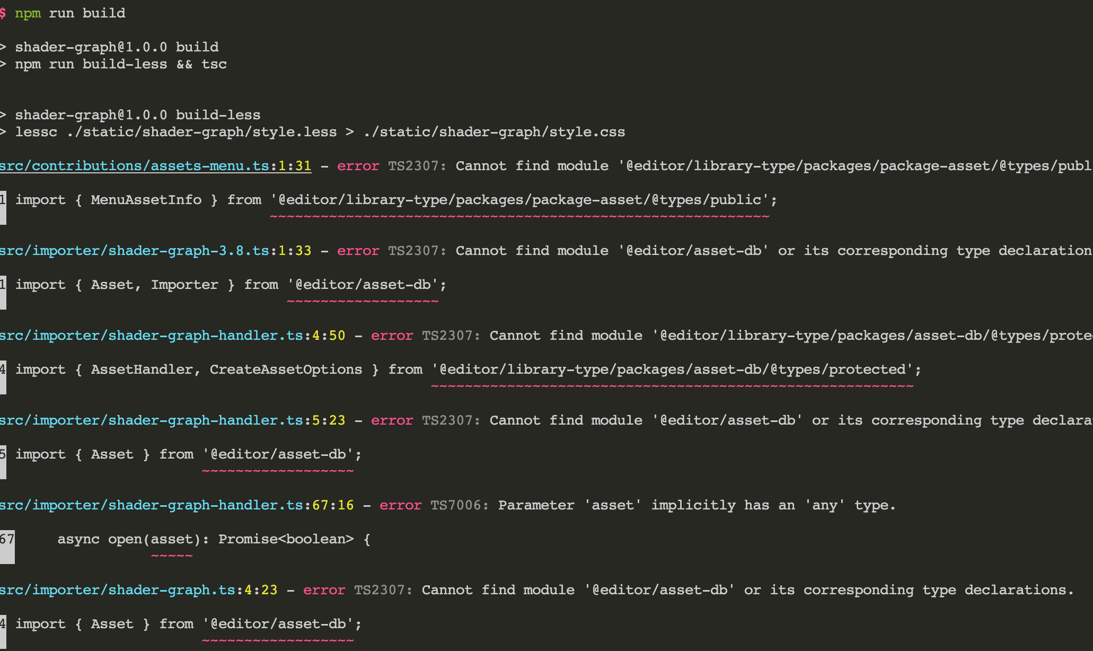Click the src/importer/shader-graph-3.8.ts path
Screen dimensions: 1093x651
[x=135, y=251]
